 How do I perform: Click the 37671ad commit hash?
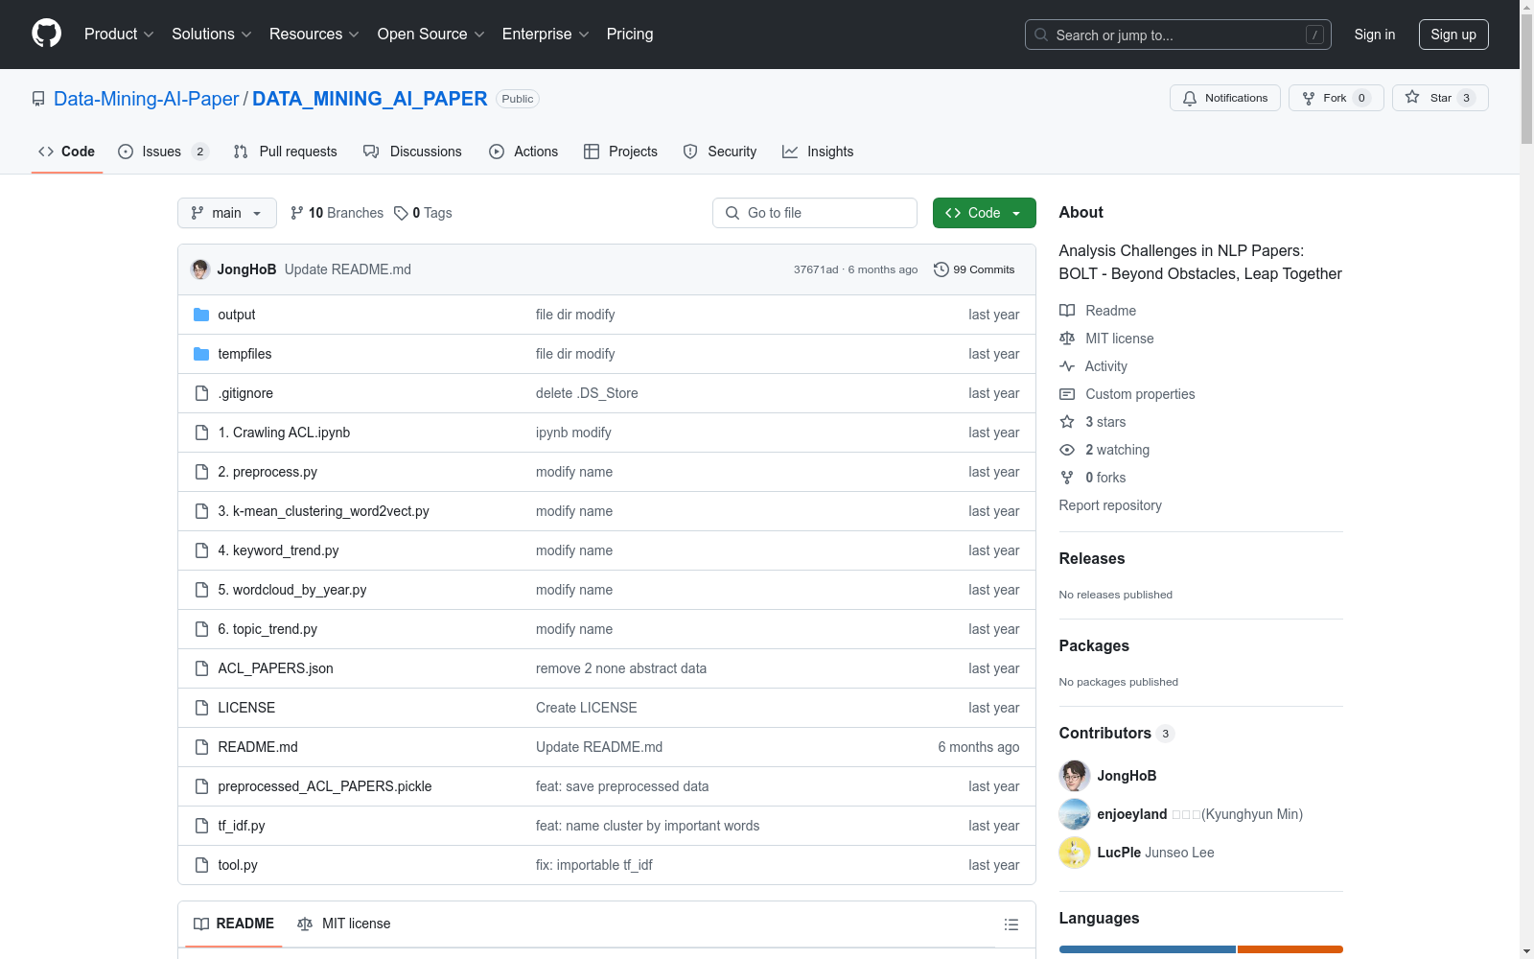pos(816,269)
